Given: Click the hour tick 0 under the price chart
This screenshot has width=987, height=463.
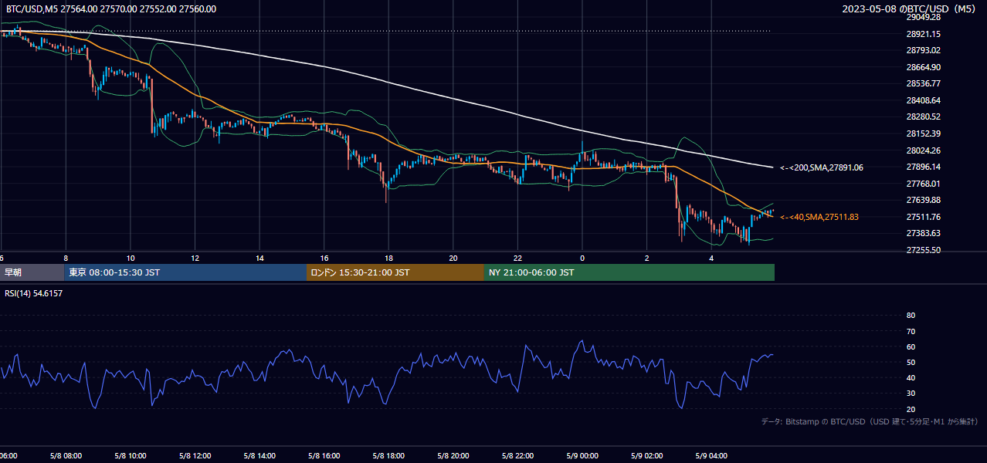Looking at the screenshot, I should coord(582,258).
